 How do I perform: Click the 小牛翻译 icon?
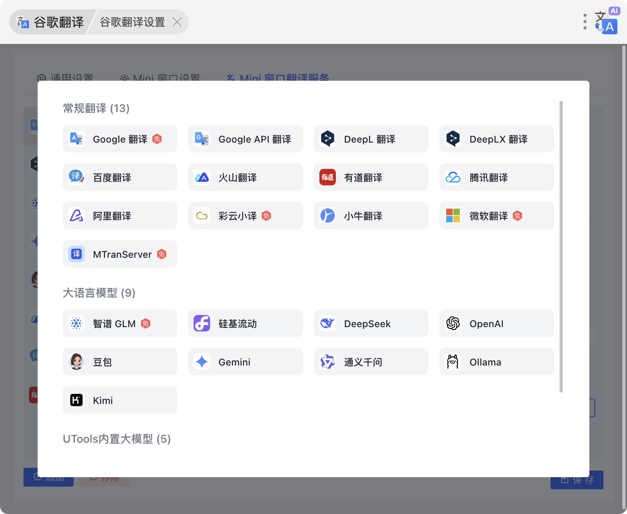point(328,215)
